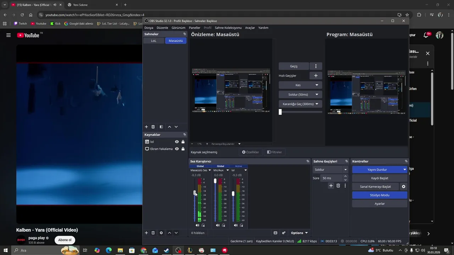Unlock the Ekran Yakalama source
The width and height of the screenshot is (454, 255).
183,149
